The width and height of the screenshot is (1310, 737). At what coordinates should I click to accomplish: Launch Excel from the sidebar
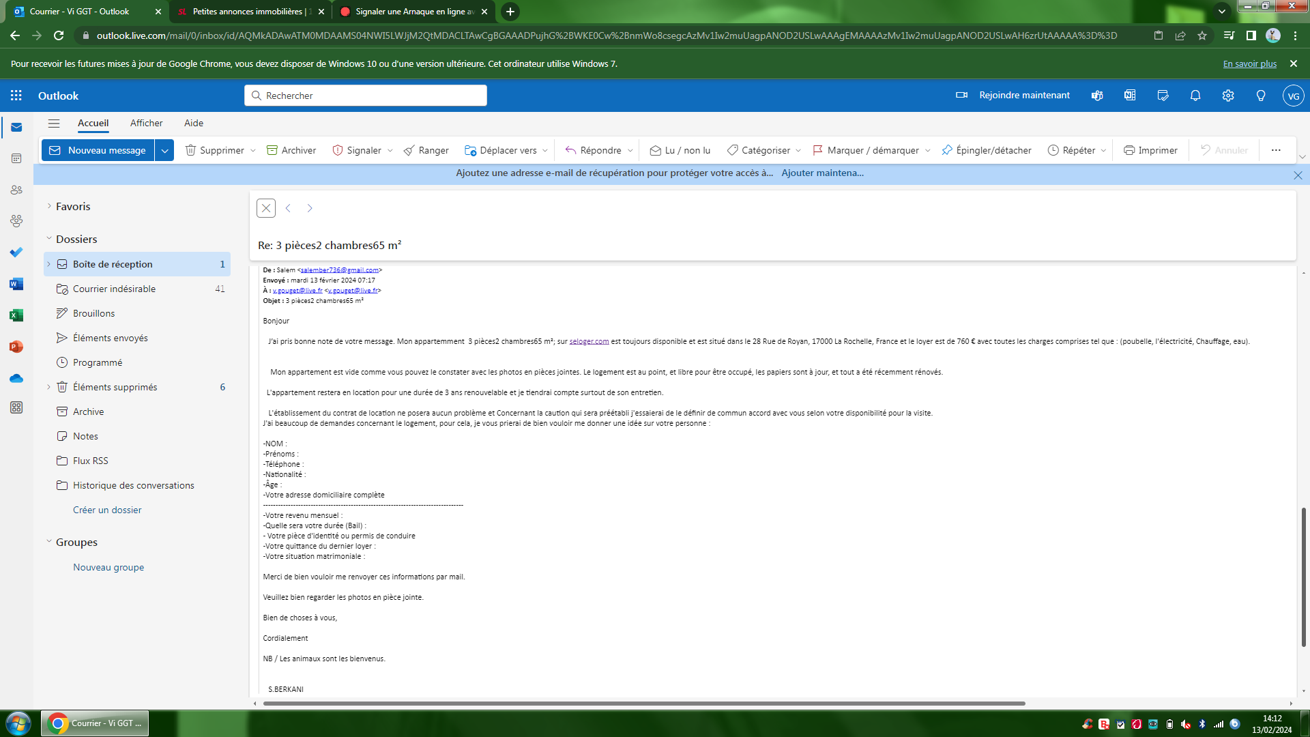[x=16, y=315]
